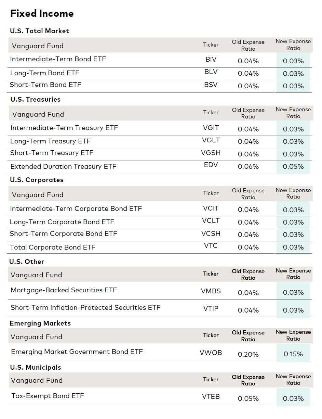The height and width of the screenshot is (419, 322).
Task: Select the Intermediate-Term Bond ETF fund name
Action: pyautogui.click(x=58, y=59)
